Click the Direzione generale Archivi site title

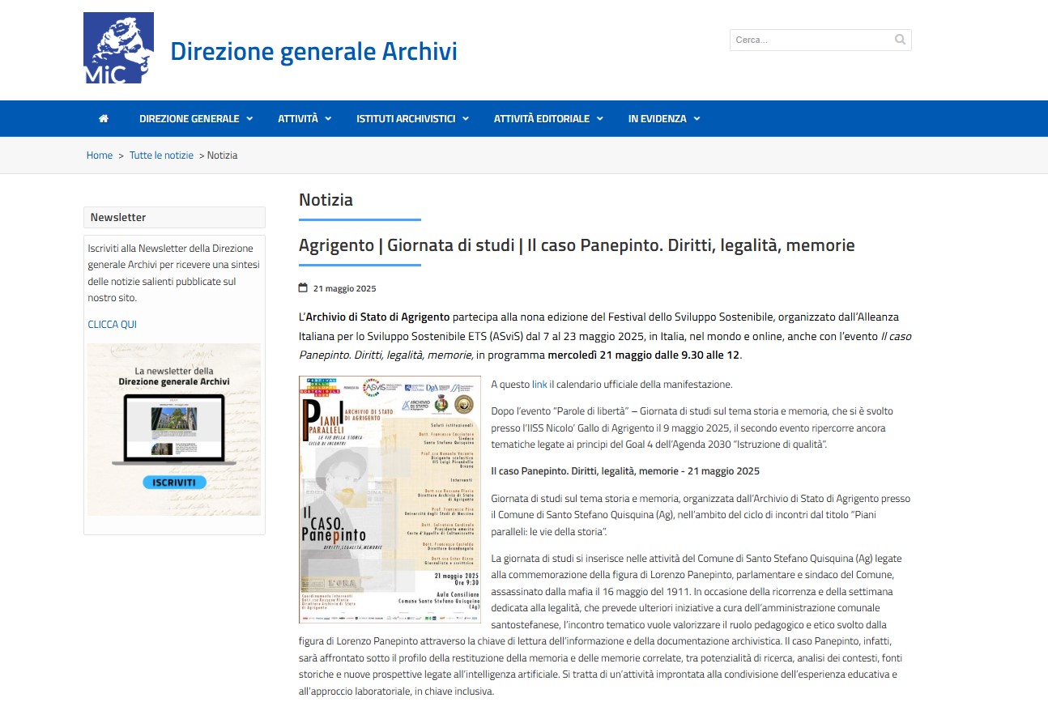pyautogui.click(x=313, y=51)
